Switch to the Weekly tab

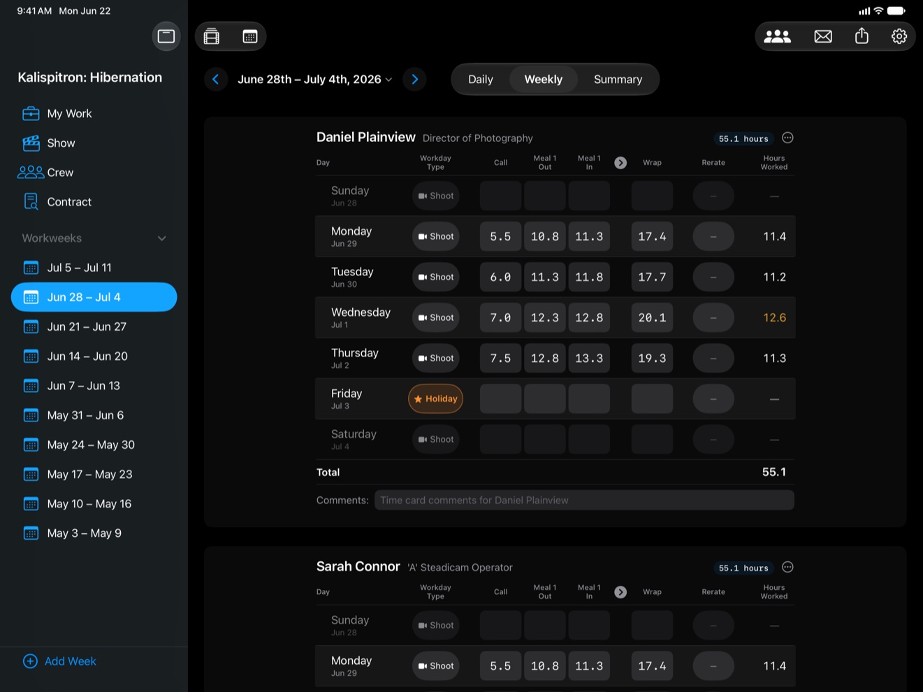pyautogui.click(x=544, y=79)
